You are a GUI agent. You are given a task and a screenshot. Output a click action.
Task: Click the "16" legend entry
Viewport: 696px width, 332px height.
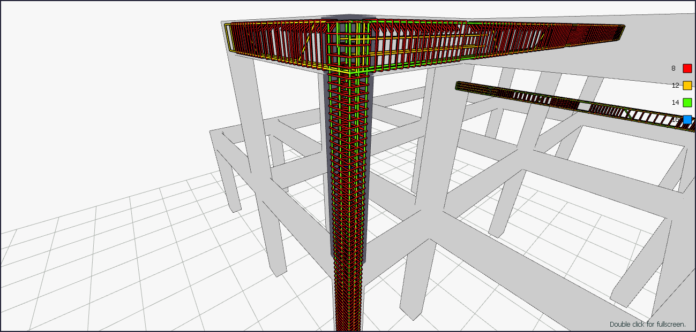click(675, 119)
